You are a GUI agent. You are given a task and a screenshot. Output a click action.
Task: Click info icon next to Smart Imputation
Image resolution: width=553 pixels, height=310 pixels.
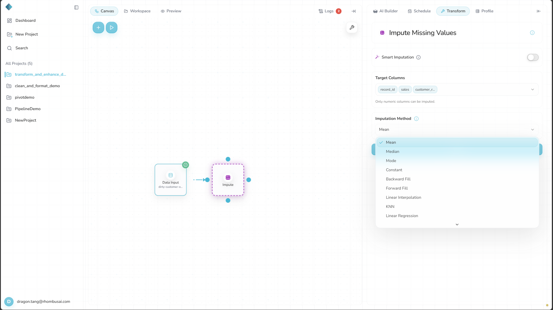coord(418,57)
